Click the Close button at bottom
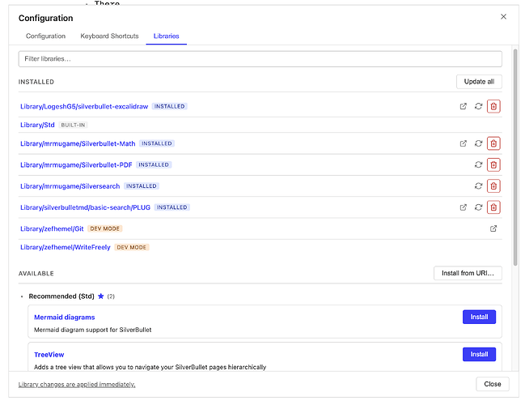The image size is (525, 405). (493, 384)
